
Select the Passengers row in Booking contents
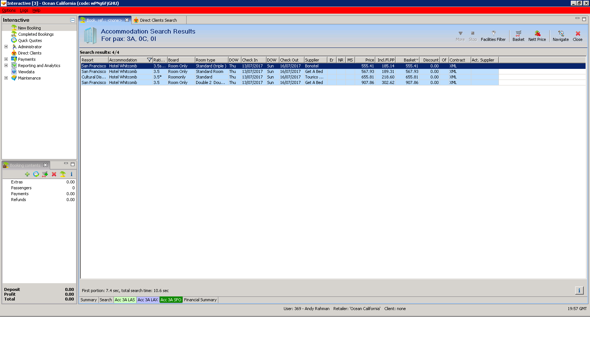[x=39, y=188]
